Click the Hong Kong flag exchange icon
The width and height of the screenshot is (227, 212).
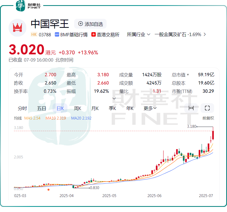coord(93,35)
